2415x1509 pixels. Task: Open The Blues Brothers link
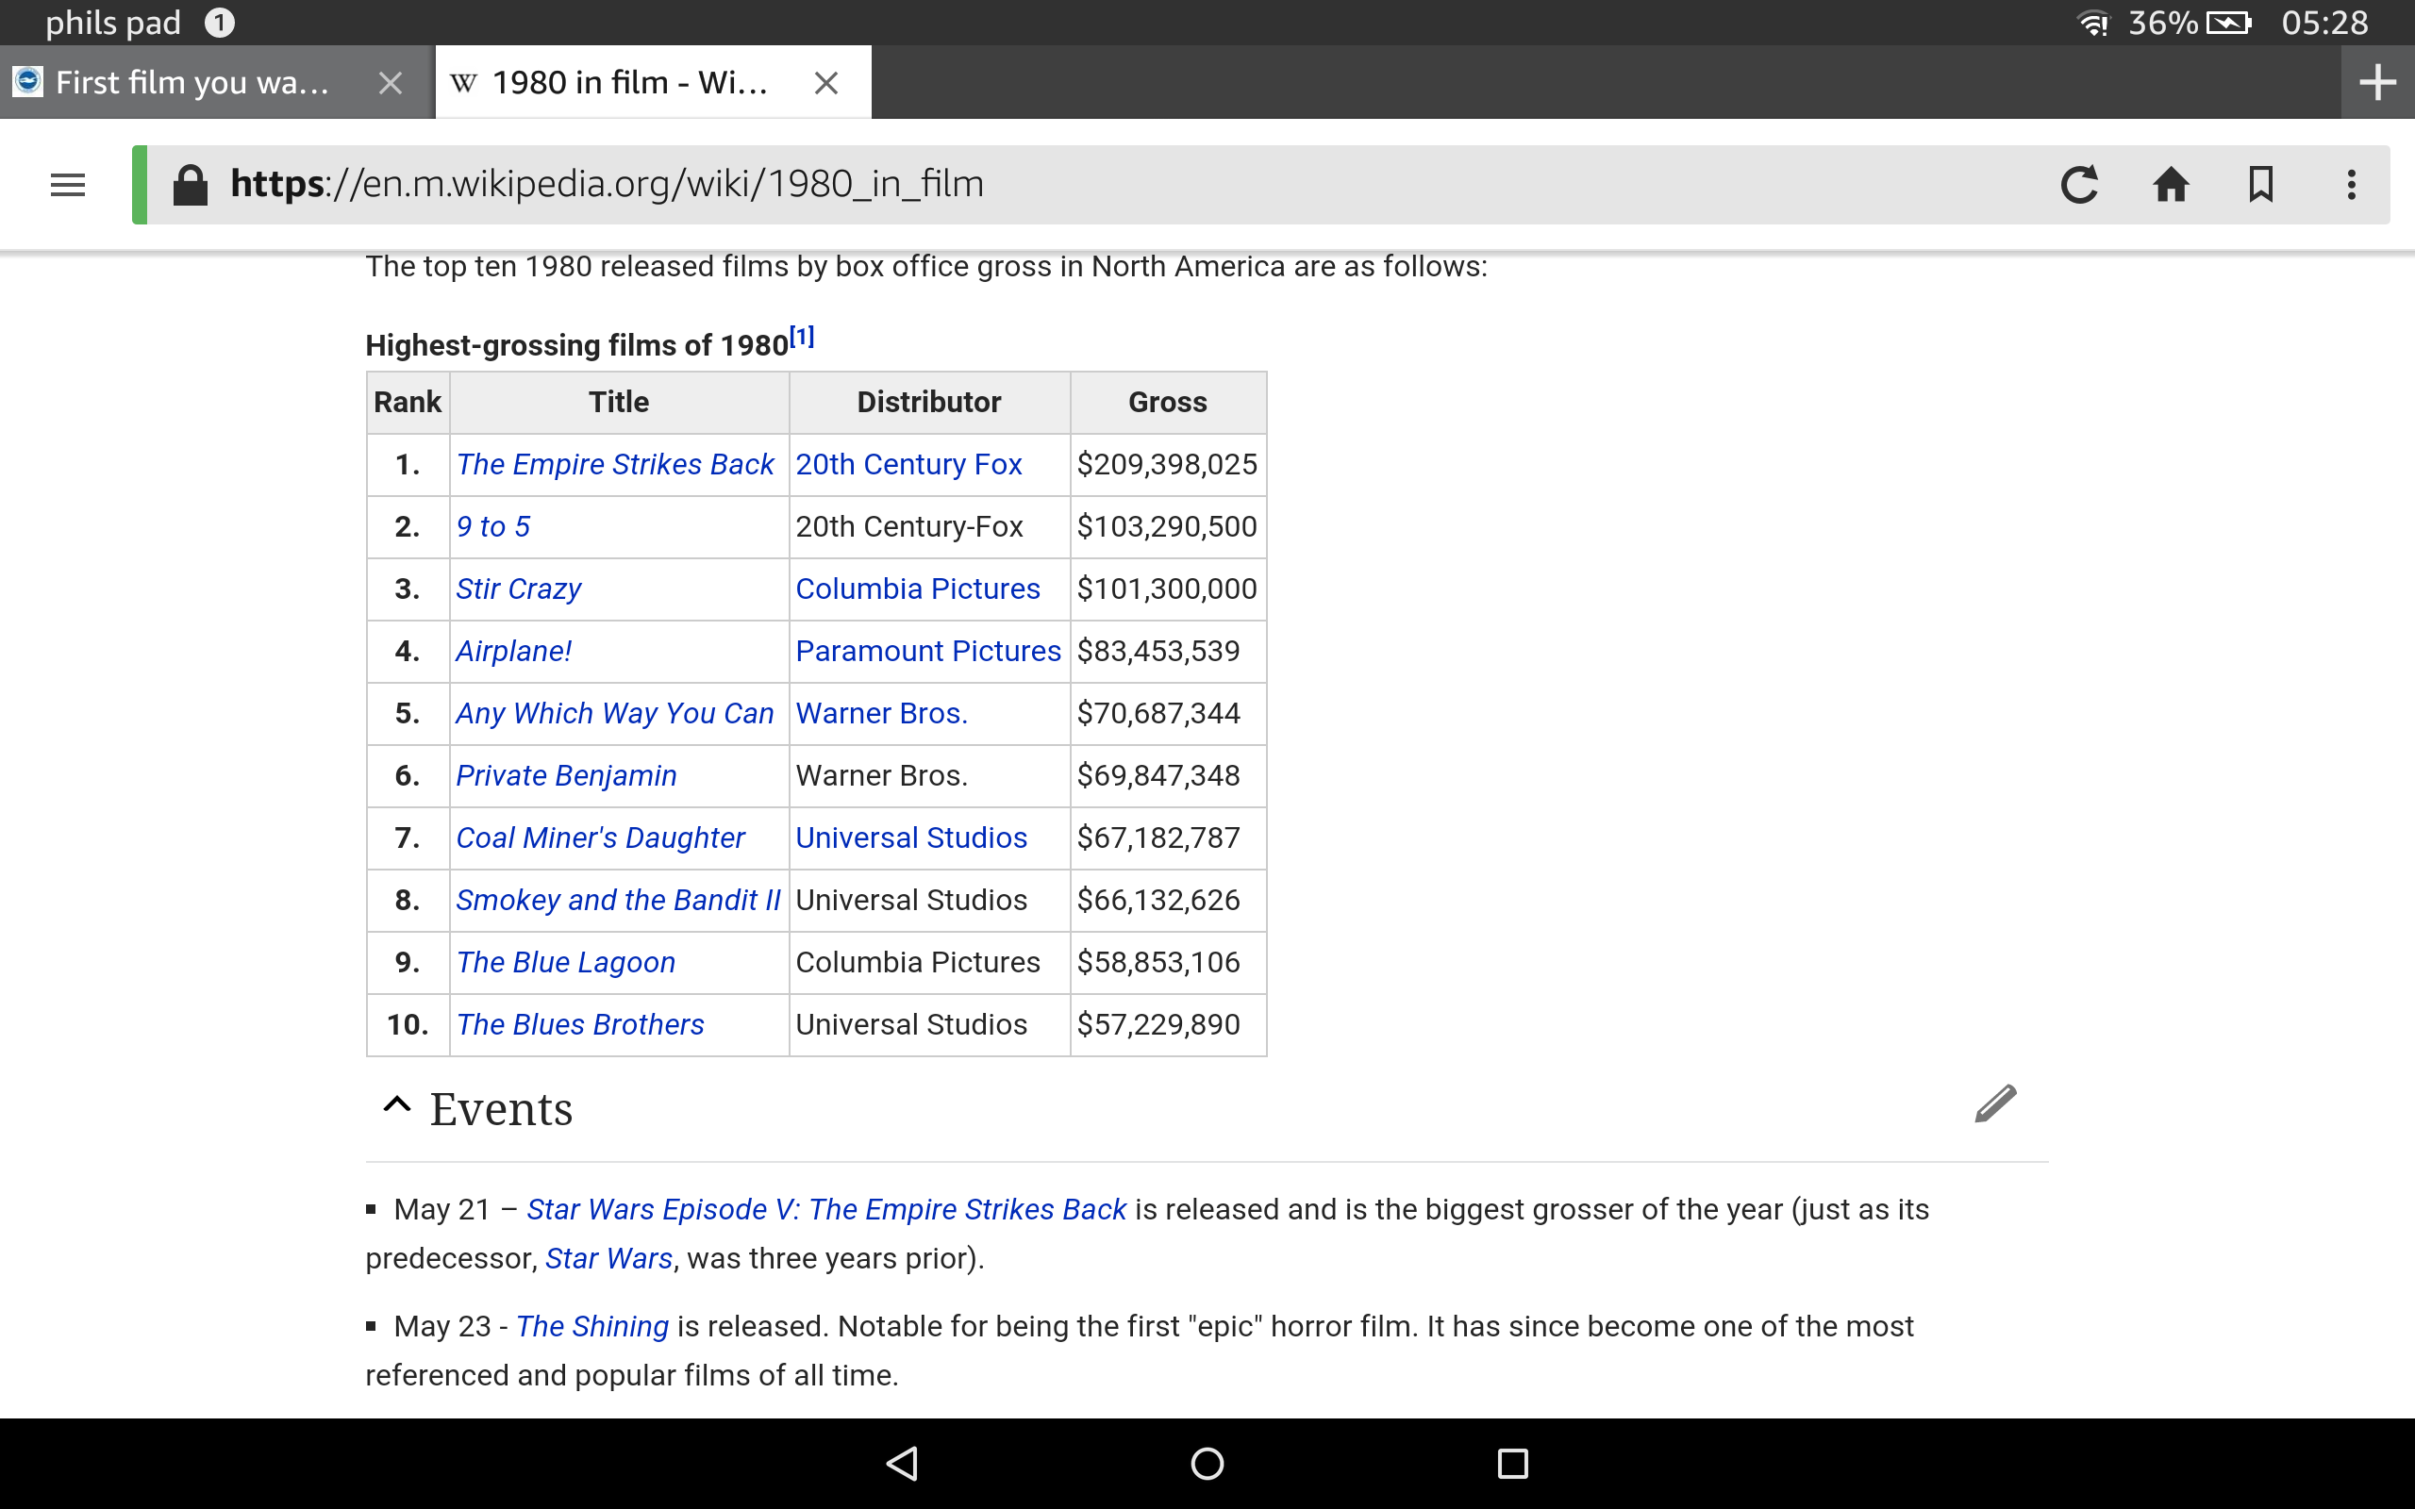coord(580,1024)
